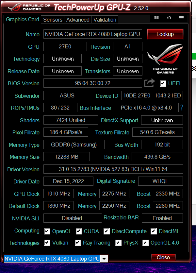Click the refresh icon in tab bar
Screen dimensions: 196x273
169,18
